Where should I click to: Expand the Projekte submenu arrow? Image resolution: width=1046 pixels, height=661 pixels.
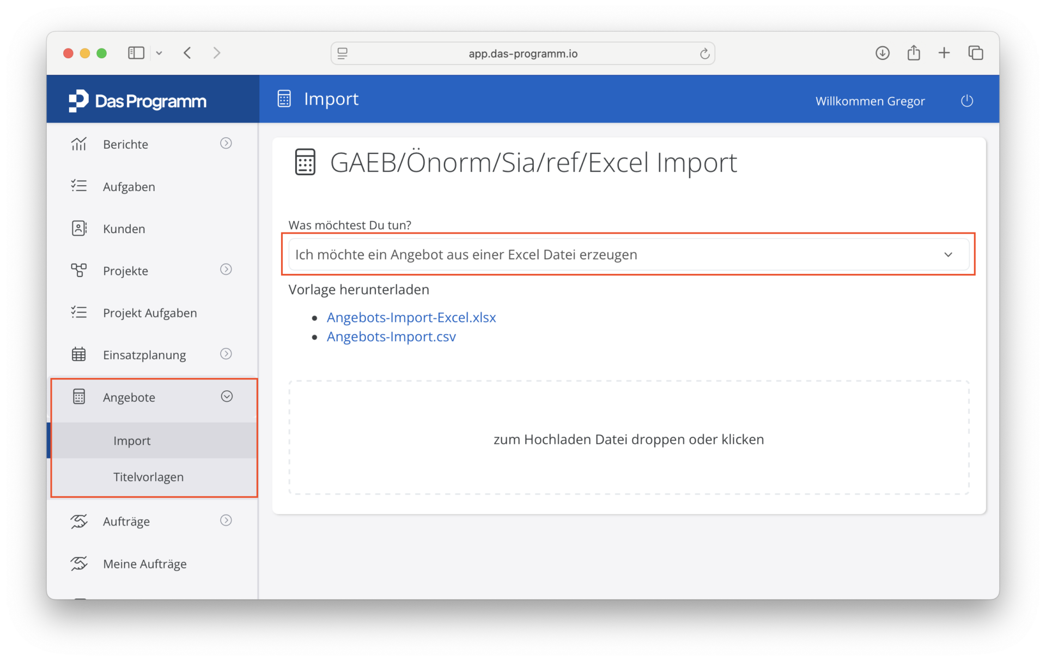(226, 270)
